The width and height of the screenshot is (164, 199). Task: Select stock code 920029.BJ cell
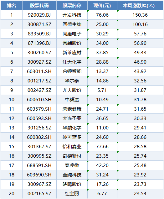[x=39, y=15]
